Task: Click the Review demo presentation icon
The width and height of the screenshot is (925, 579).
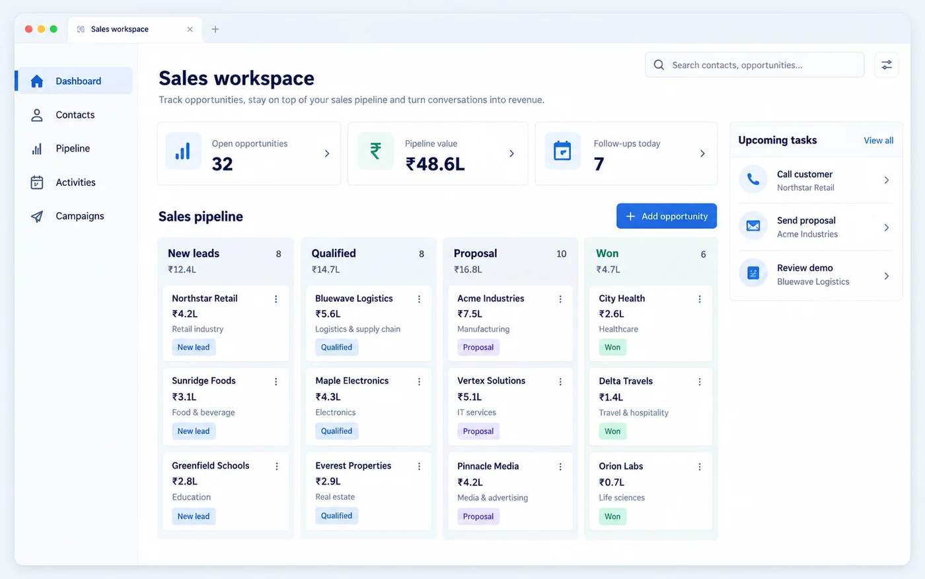Action: pos(753,273)
